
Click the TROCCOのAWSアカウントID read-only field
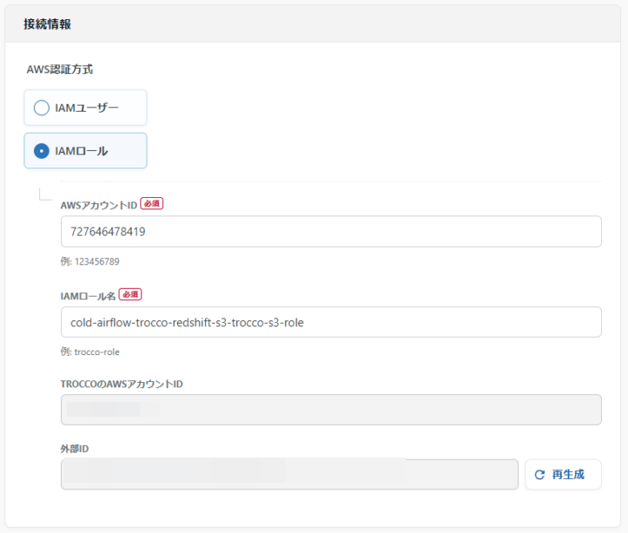[x=331, y=410]
